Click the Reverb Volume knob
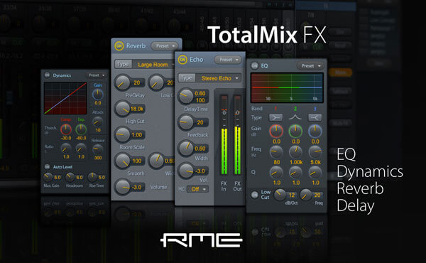Screen dimensions: 426x263 123,187
